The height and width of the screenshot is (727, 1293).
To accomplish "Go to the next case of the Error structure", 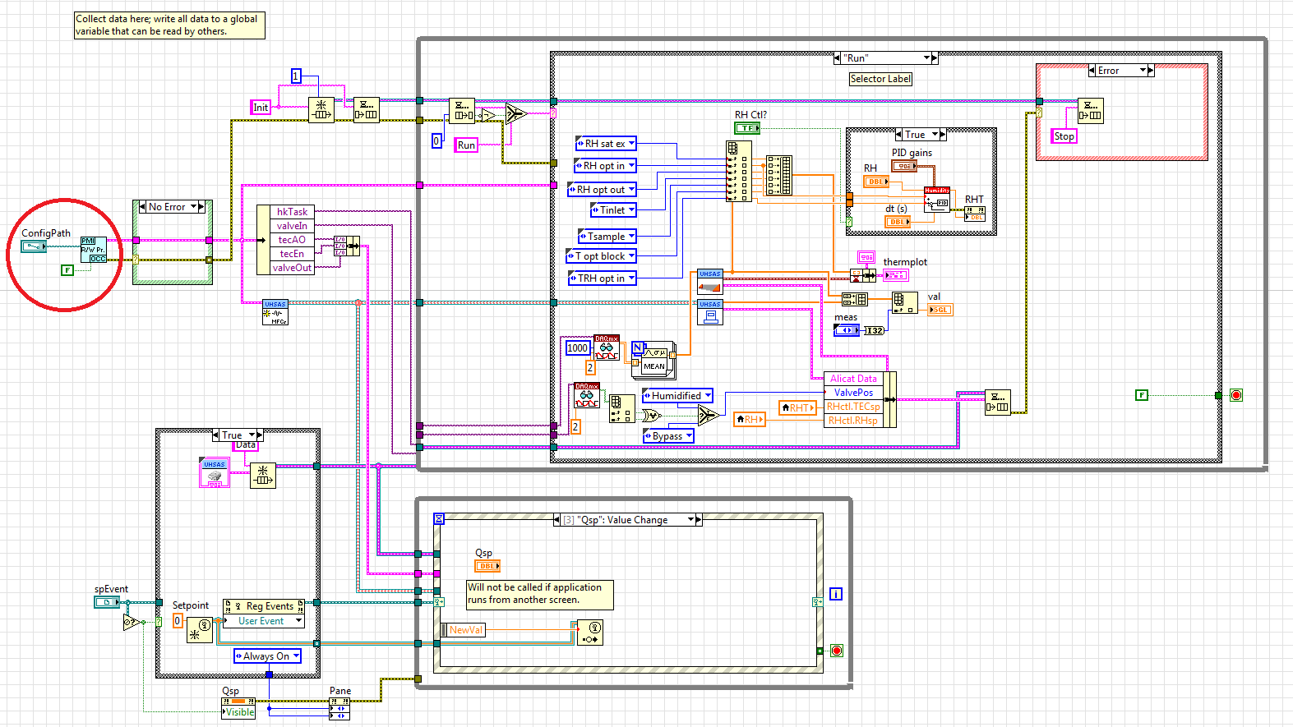I will click(1150, 71).
